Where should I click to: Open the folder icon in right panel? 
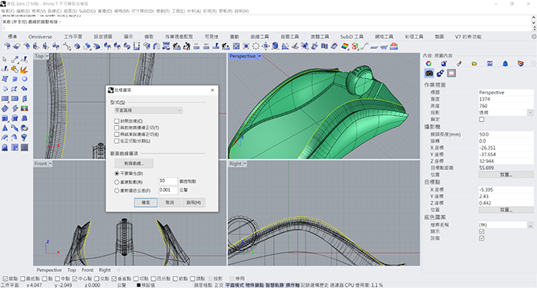tap(474, 64)
